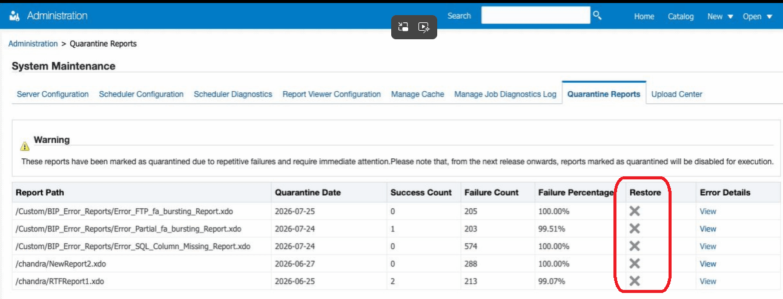Image resolution: width=783 pixels, height=299 pixels.
Task: Click inside the Search input field
Action: point(535,16)
